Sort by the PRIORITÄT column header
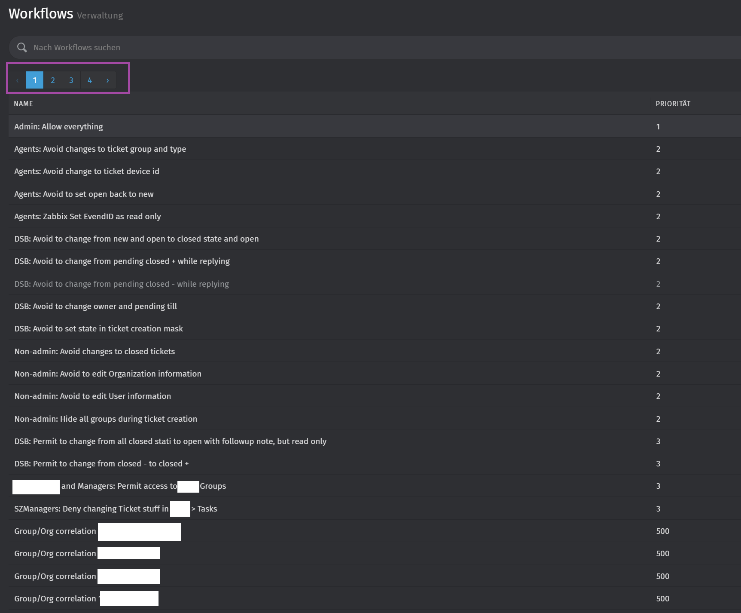Image resolution: width=741 pixels, height=613 pixels. pos(673,104)
